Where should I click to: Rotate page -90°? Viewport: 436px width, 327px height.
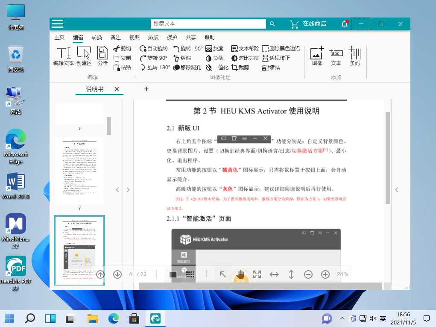coord(188,49)
